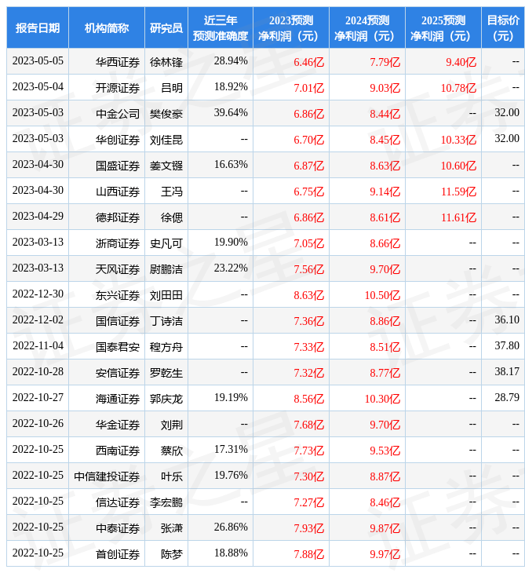Click 2023 profit forecast 8.63亿
This screenshot has width=525, height=573.
[x=309, y=295]
